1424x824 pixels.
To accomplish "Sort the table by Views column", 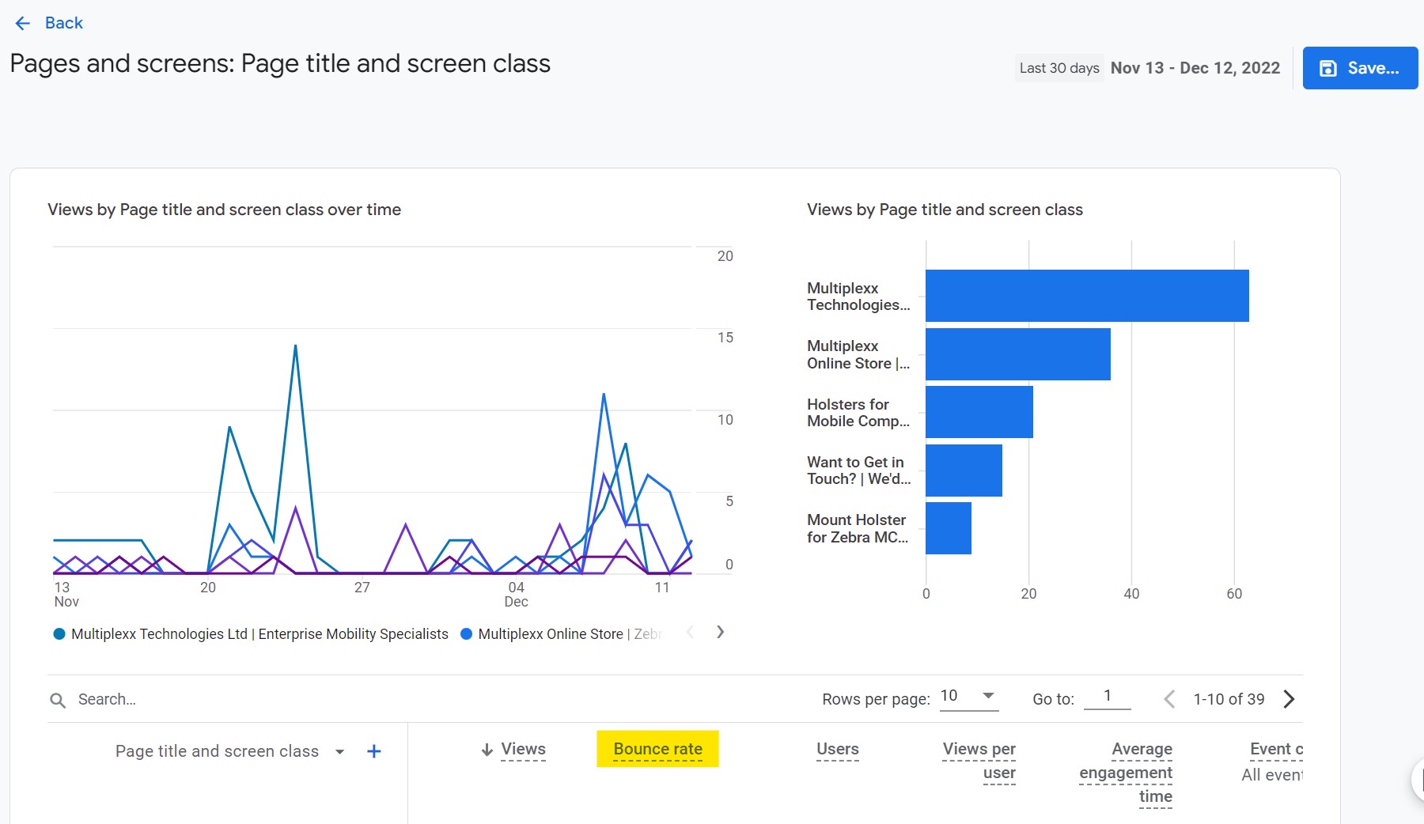I will 523,750.
